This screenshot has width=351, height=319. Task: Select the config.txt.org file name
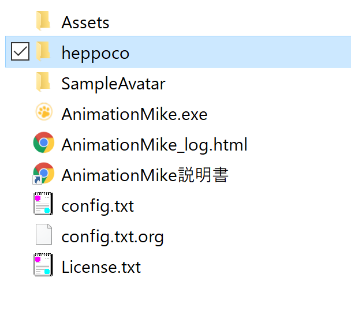point(113,237)
